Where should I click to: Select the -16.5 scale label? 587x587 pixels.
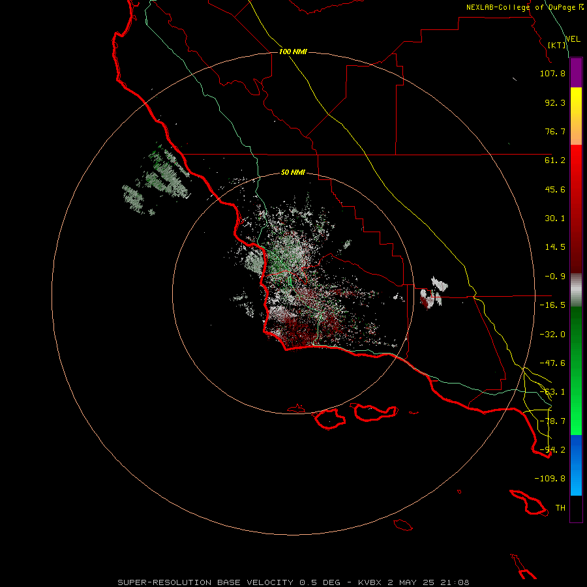pyautogui.click(x=552, y=305)
